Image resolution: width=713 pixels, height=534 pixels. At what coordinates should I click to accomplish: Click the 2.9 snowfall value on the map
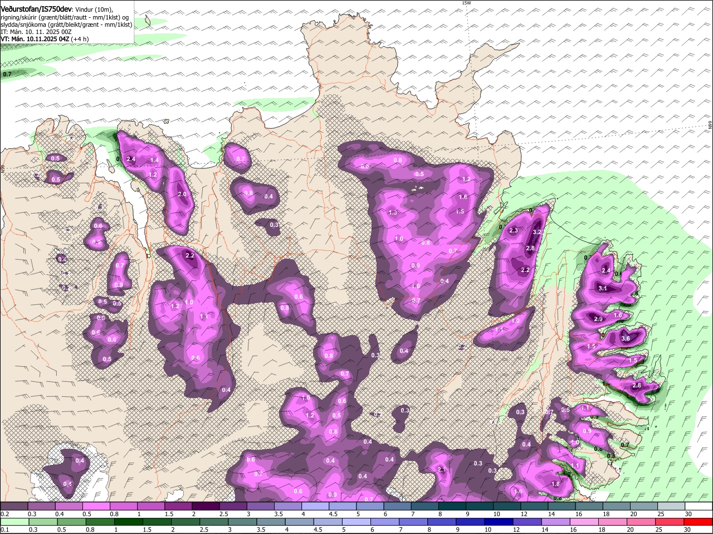(598, 319)
